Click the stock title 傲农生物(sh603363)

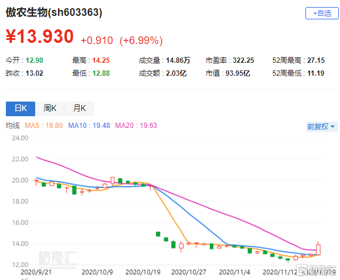(54, 12)
